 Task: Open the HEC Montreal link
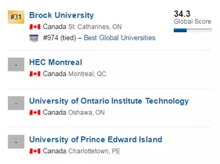coord(56,62)
